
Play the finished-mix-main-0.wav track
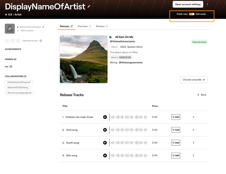tap(105, 117)
